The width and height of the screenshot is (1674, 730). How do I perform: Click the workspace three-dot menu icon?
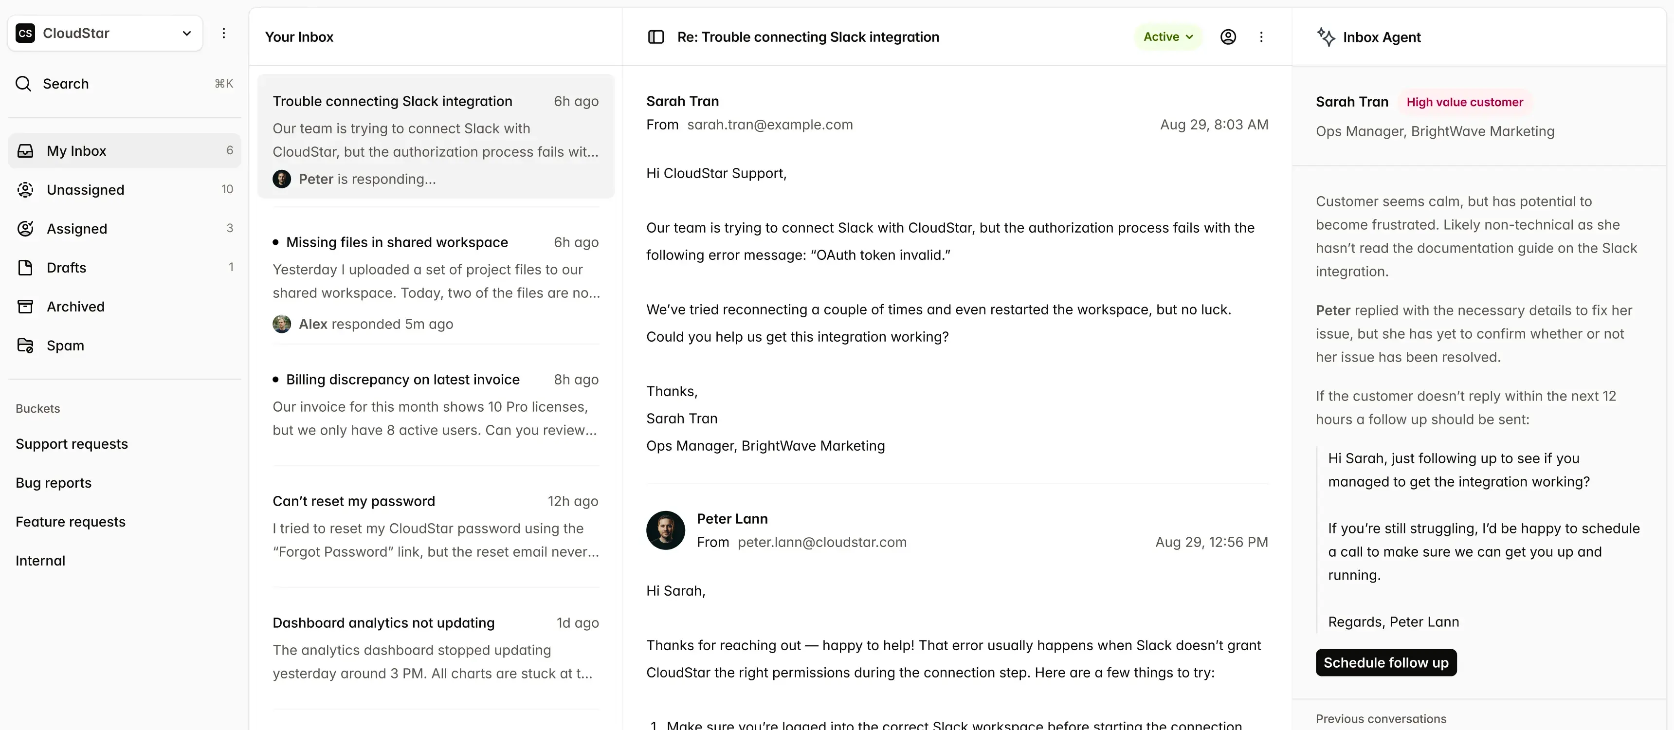click(x=223, y=33)
